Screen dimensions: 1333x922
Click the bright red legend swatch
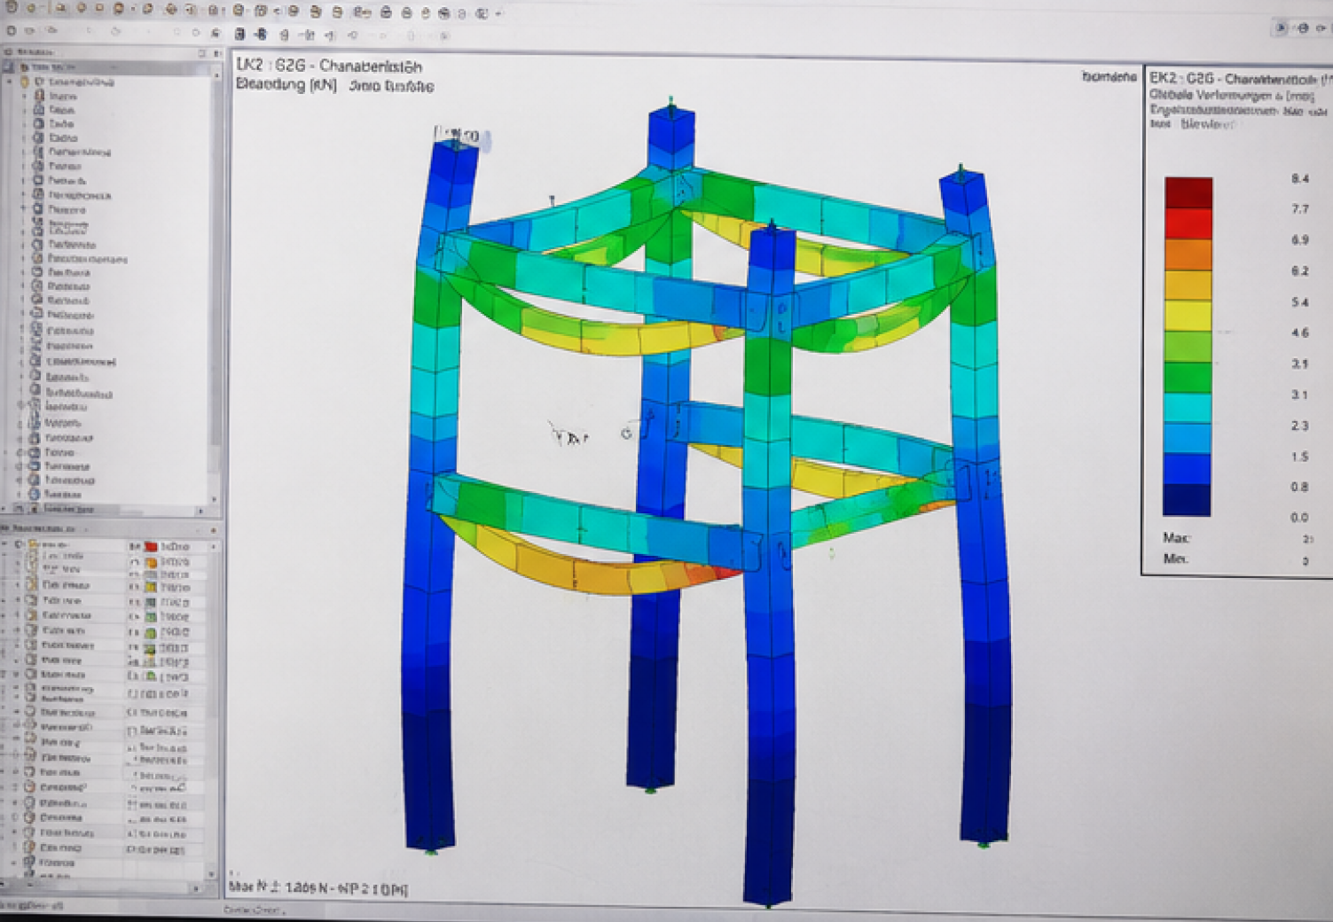(1188, 223)
